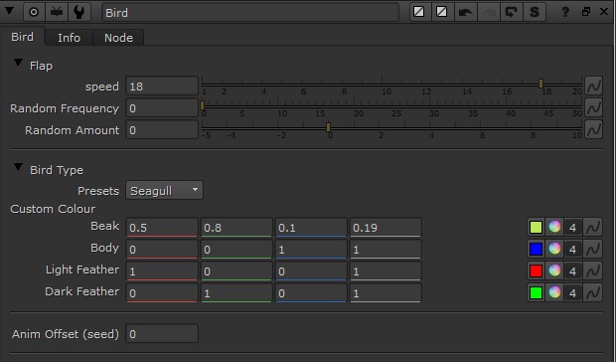Screen dimensions: 616x362
Task: Open the Presets Seagull dropdown
Action: pos(164,190)
